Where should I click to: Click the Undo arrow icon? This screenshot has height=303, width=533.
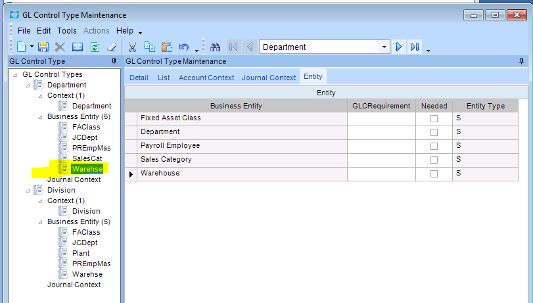184,47
